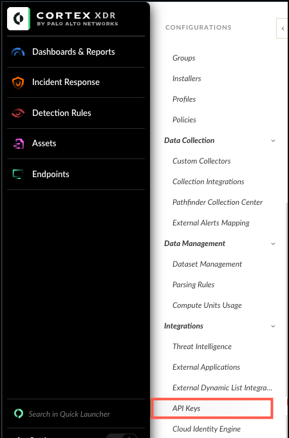
Task: Click the Search in Quick Launcher field
Action: click(70, 414)
